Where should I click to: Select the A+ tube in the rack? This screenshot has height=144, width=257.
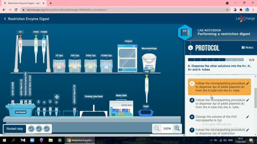(x=39, y=111)
